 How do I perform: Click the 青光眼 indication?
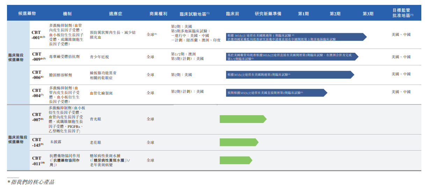coord(96,119)
